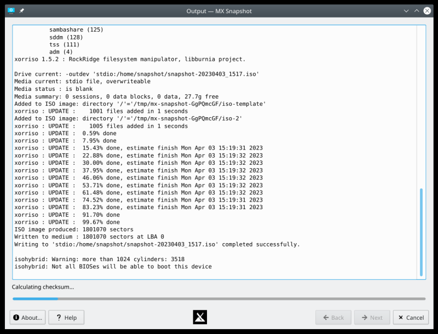Click the '74.52% done' update line
This screenshot has width=438, height=334.
(139, 200)
